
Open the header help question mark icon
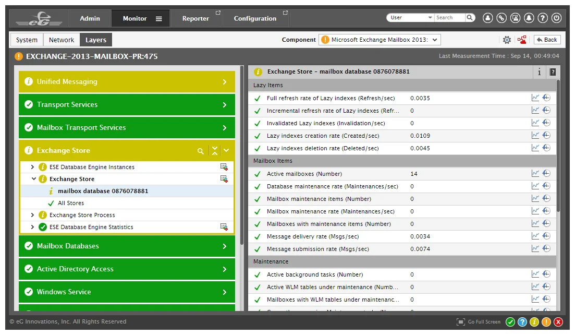tap(543, 18)
